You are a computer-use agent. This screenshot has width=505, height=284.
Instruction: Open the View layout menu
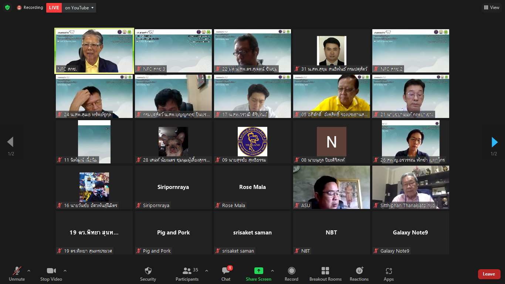pyautogui.click(x=491, y=7)
